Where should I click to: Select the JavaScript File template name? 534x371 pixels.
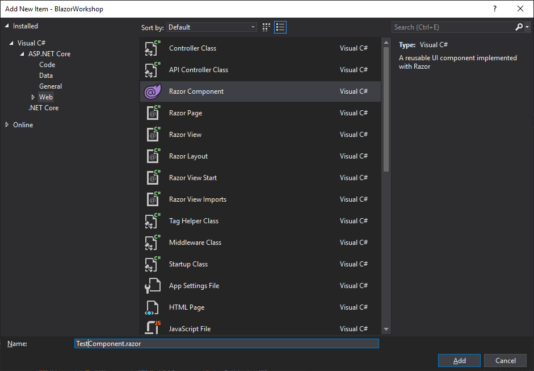[190, 329]
